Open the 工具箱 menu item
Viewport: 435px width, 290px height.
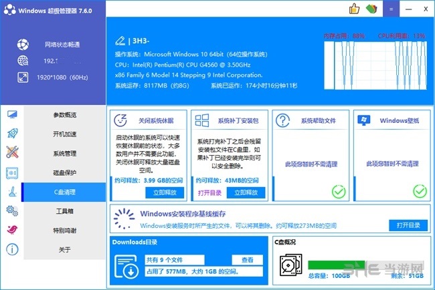tap(64, 211)
